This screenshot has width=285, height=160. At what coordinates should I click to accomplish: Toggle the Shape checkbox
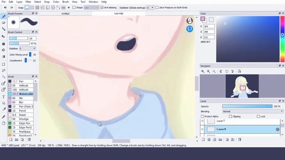(74, 8)
